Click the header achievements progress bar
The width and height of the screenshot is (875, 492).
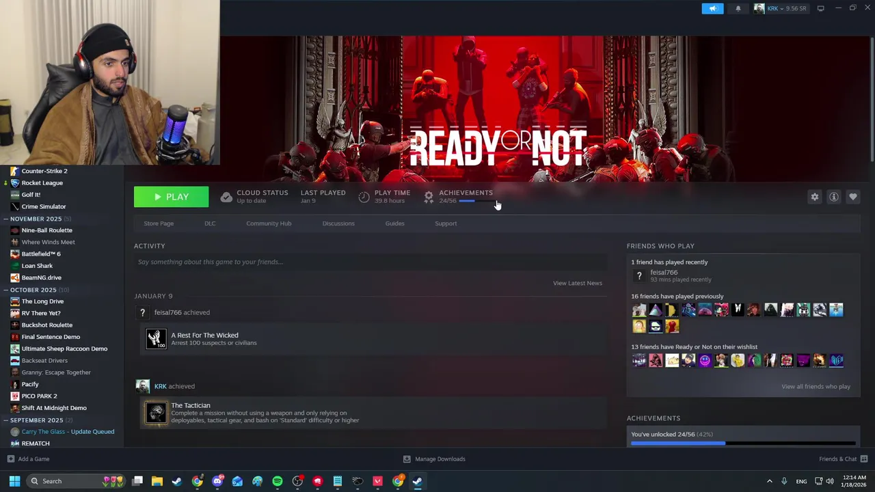[x=476, y=201]
